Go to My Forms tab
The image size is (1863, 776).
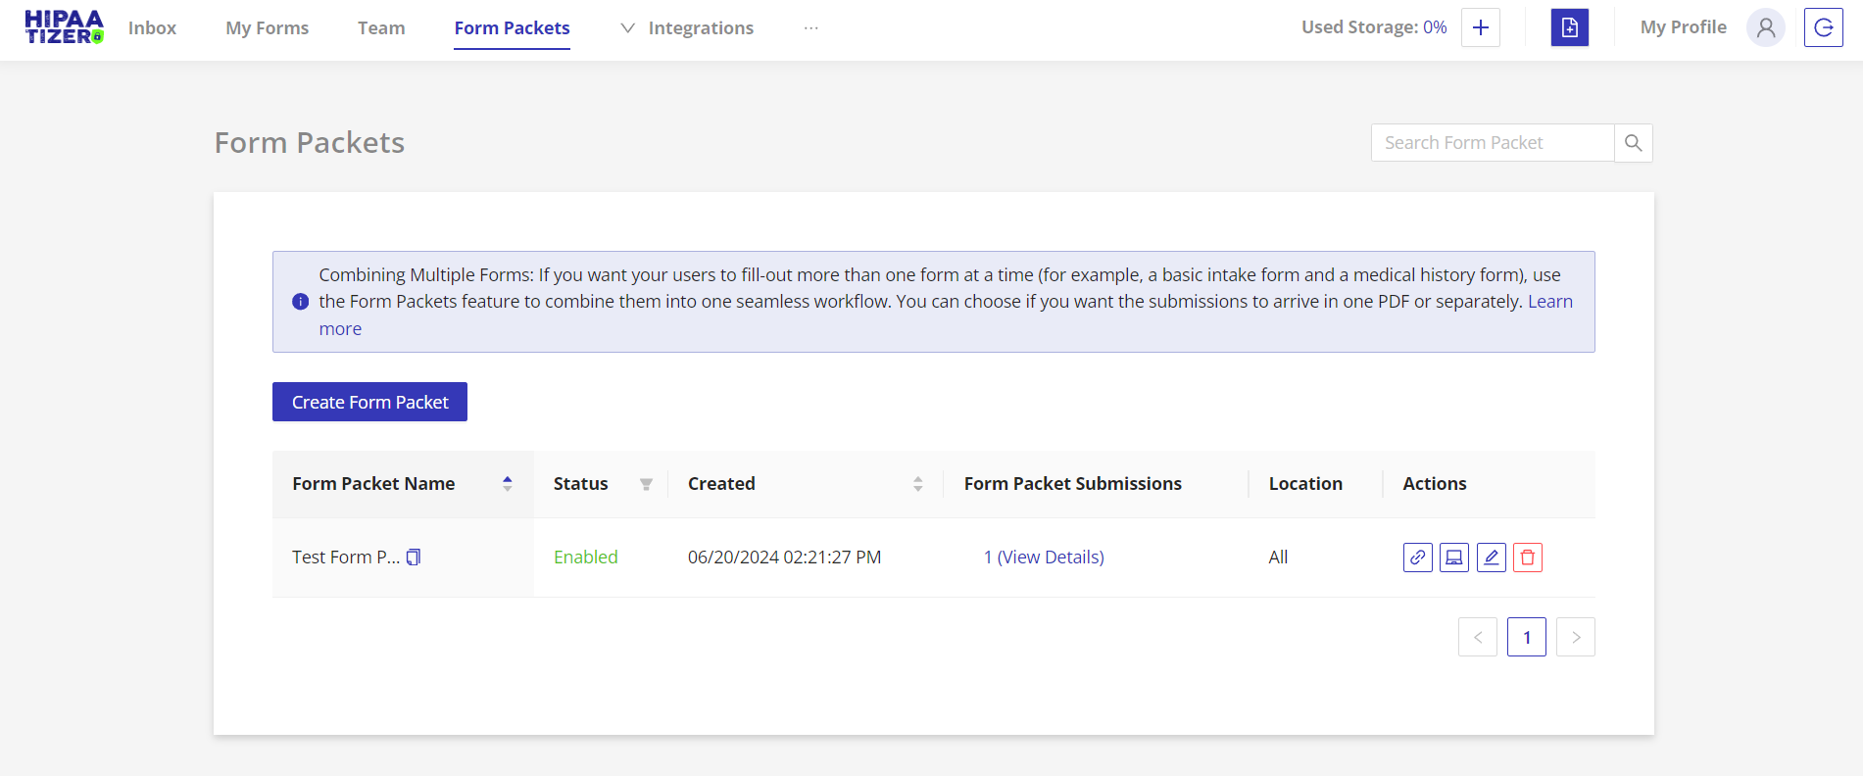coord(267,28)
